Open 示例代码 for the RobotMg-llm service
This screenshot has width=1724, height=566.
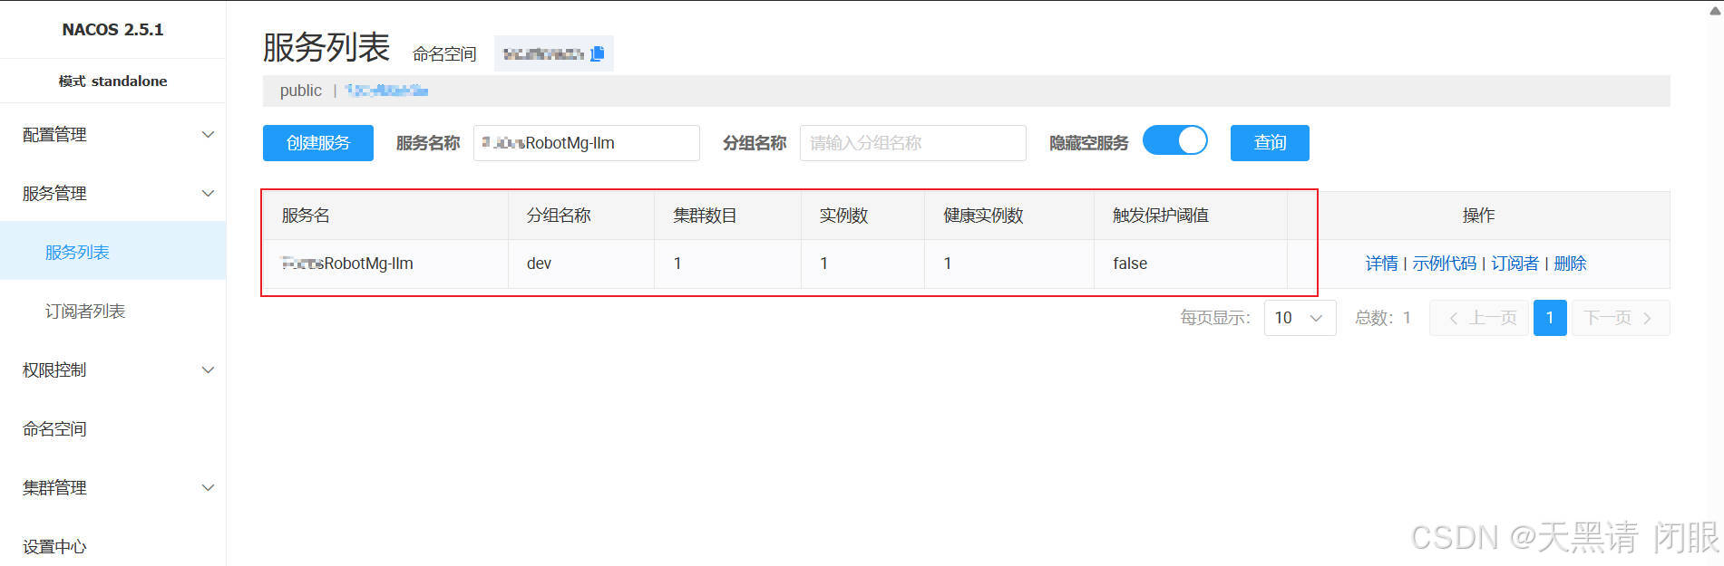[x=1444, y=264]
